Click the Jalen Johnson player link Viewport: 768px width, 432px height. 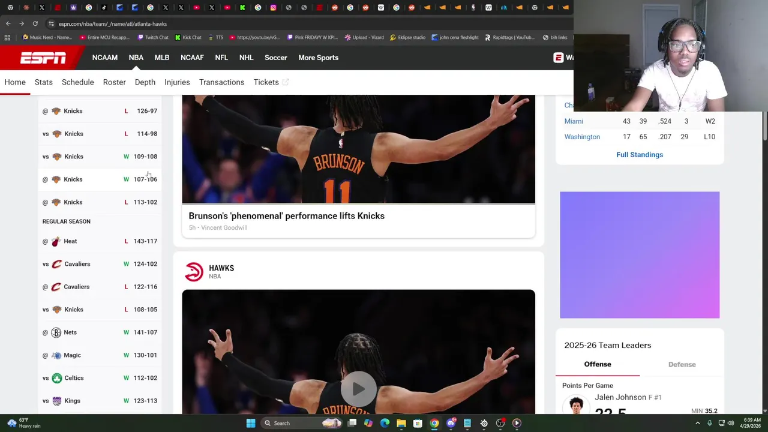click(620, 397)
